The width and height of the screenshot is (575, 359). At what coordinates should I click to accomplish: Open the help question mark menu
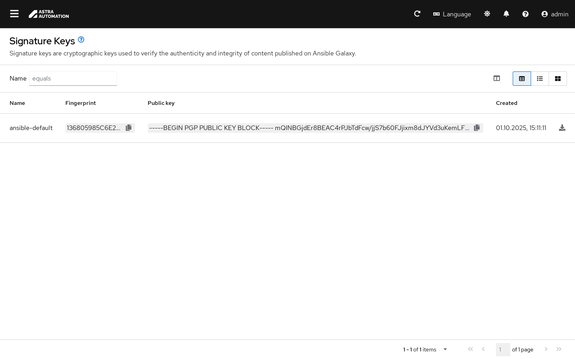[x=525, y=14]
